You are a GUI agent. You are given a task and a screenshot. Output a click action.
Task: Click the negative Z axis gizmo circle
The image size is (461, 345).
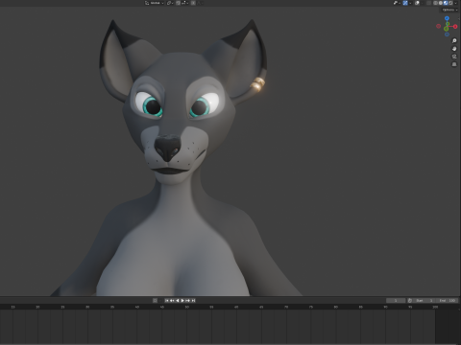[x=447, y=34]
